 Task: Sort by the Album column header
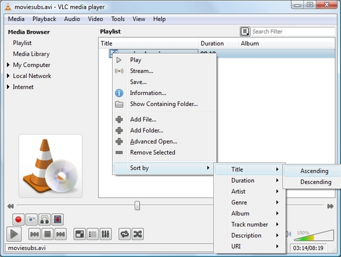tap(286, 43)
